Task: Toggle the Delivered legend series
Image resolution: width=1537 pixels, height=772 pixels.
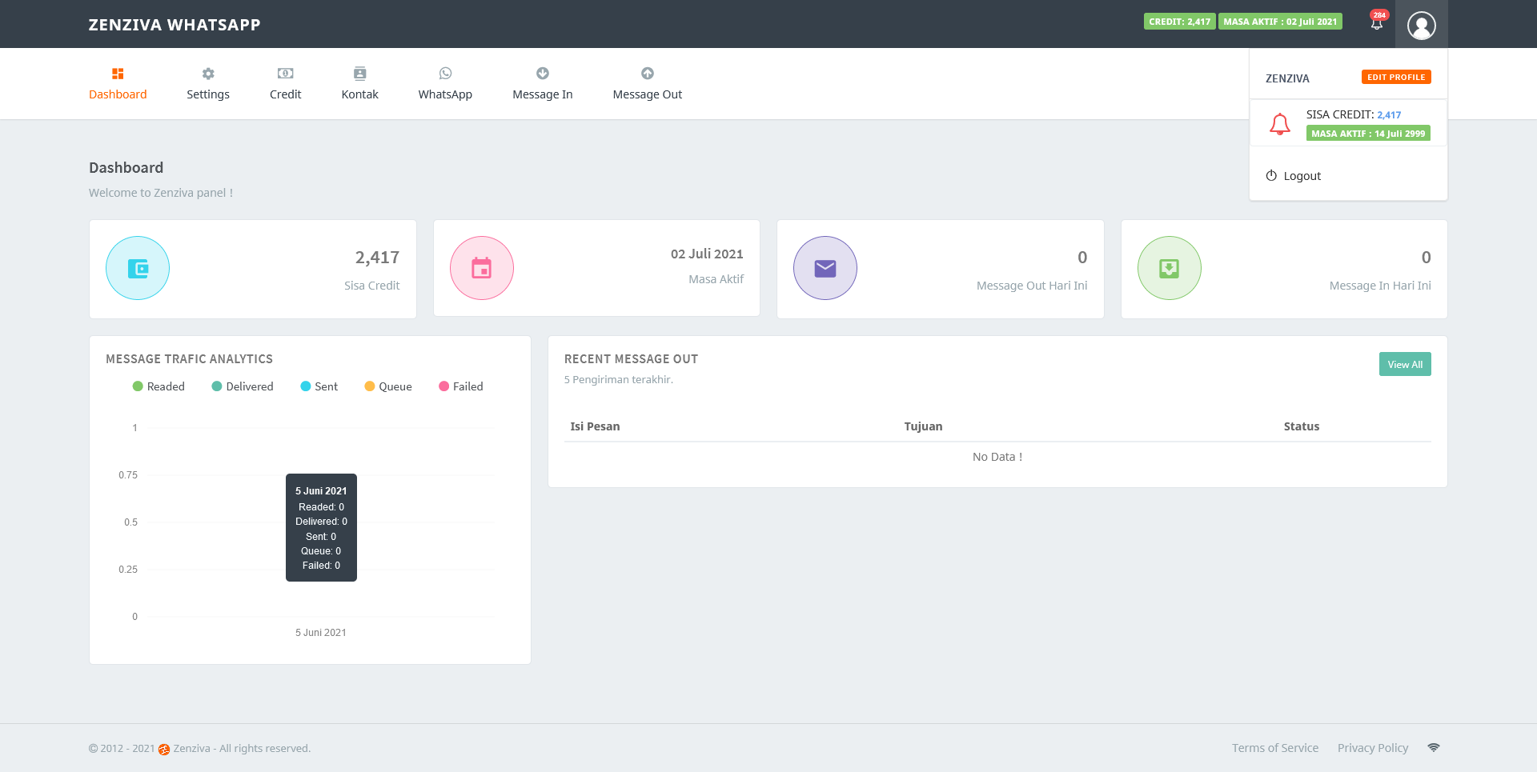Action: [243, 386]
